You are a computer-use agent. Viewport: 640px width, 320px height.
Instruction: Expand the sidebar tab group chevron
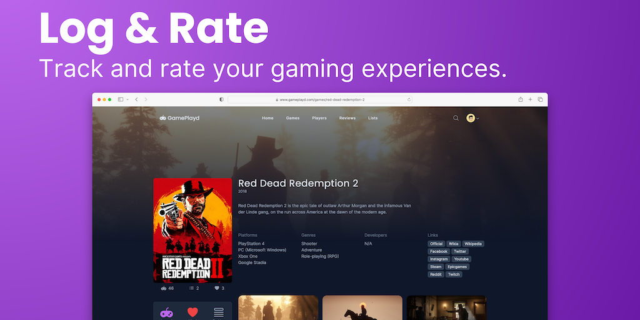pos(127,99)
